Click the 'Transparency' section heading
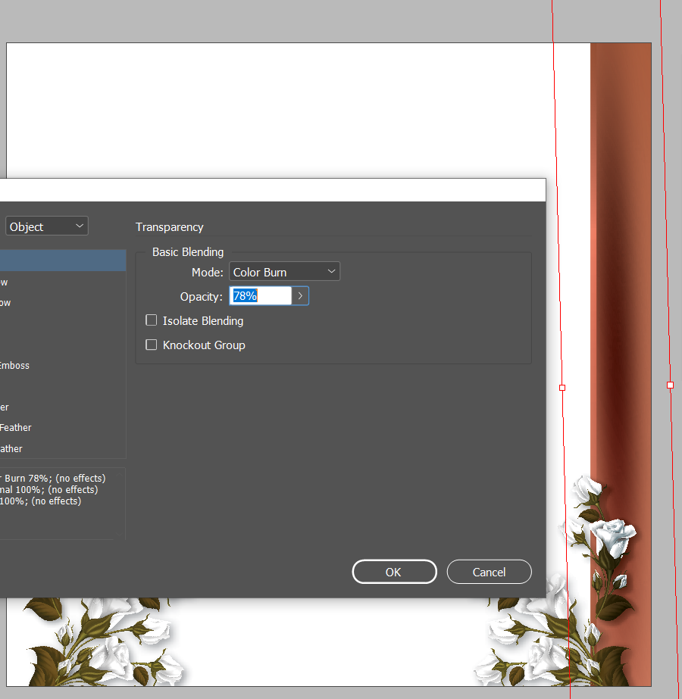The image size is (682, 699). [170, 227]
